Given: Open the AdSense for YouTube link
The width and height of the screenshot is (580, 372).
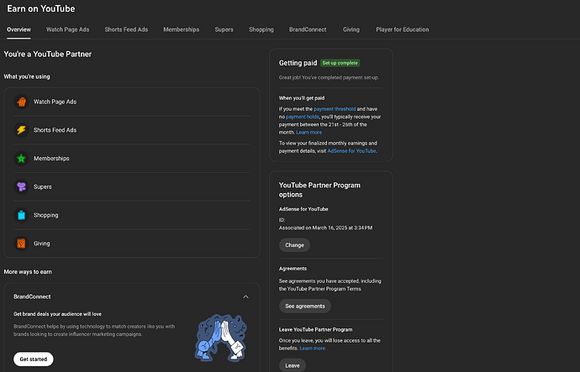Looking at the screenshot, I should tap(351, 150).
